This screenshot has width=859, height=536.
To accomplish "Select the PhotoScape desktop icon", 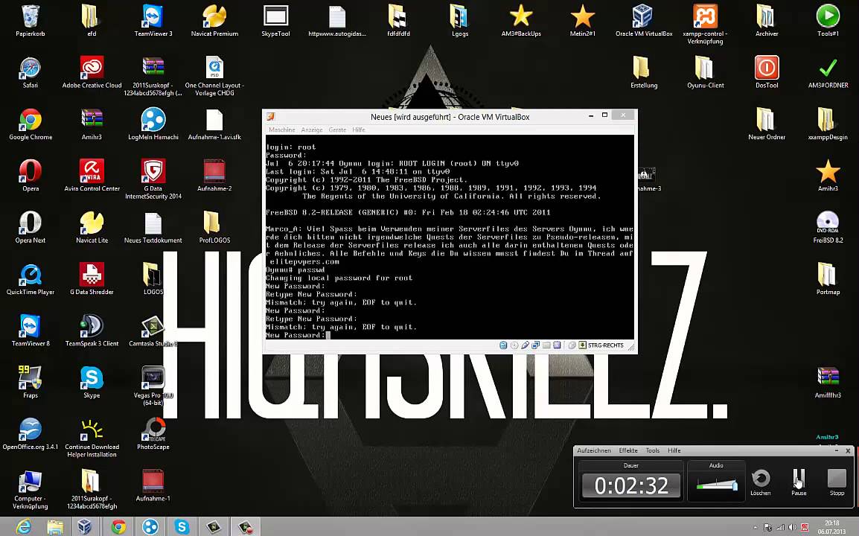I will [153, 434].
